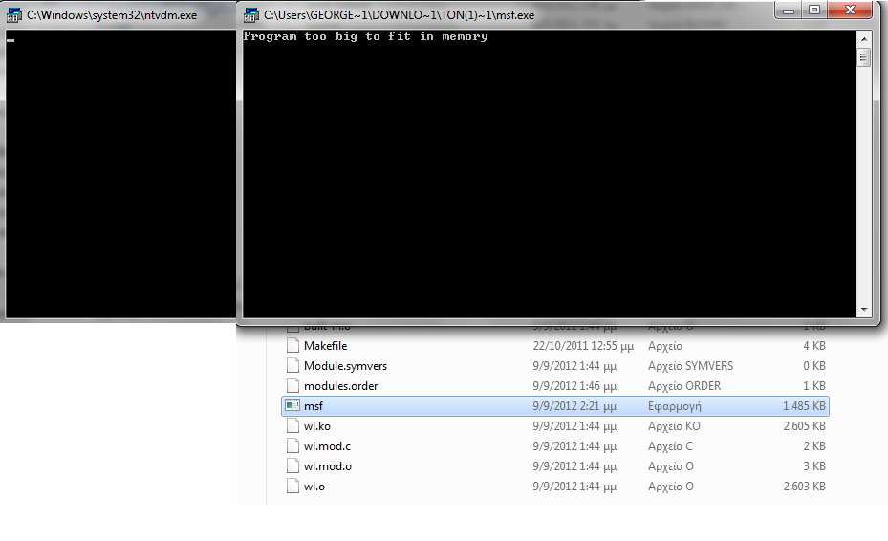
Task: Click the size 4 KB of Makefile
Action: pos(814,346)
